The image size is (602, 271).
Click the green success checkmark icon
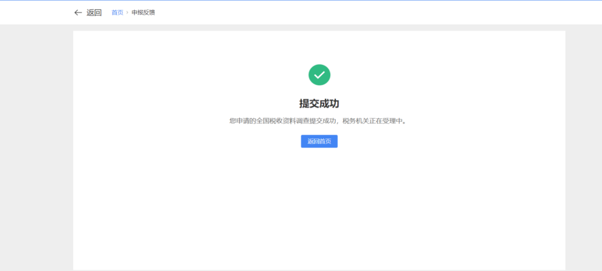(x=319, y=75)
